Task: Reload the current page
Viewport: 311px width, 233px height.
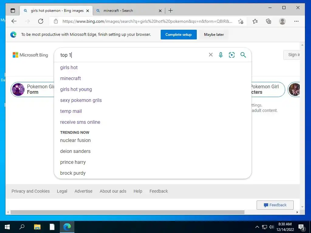Action: 41,21
